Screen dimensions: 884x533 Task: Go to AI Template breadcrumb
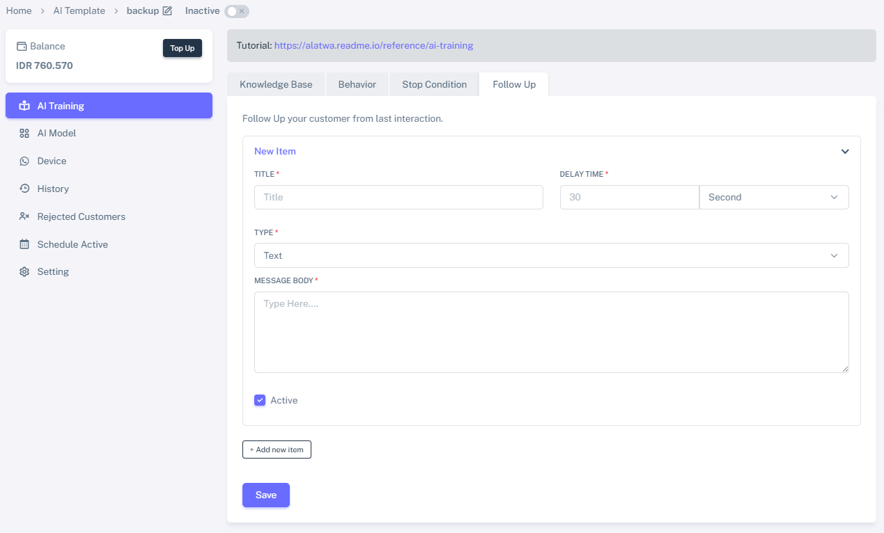coord(79,10)
